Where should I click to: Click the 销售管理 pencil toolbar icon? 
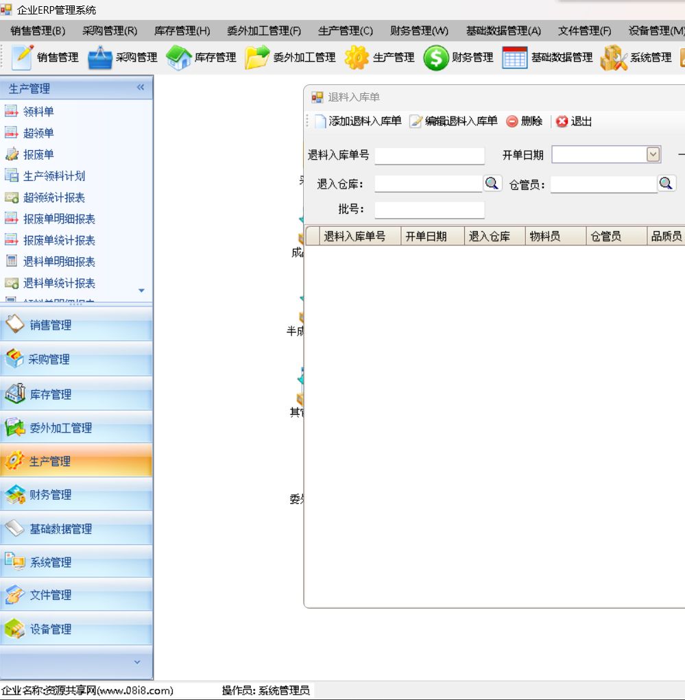[x=22, y=58]
